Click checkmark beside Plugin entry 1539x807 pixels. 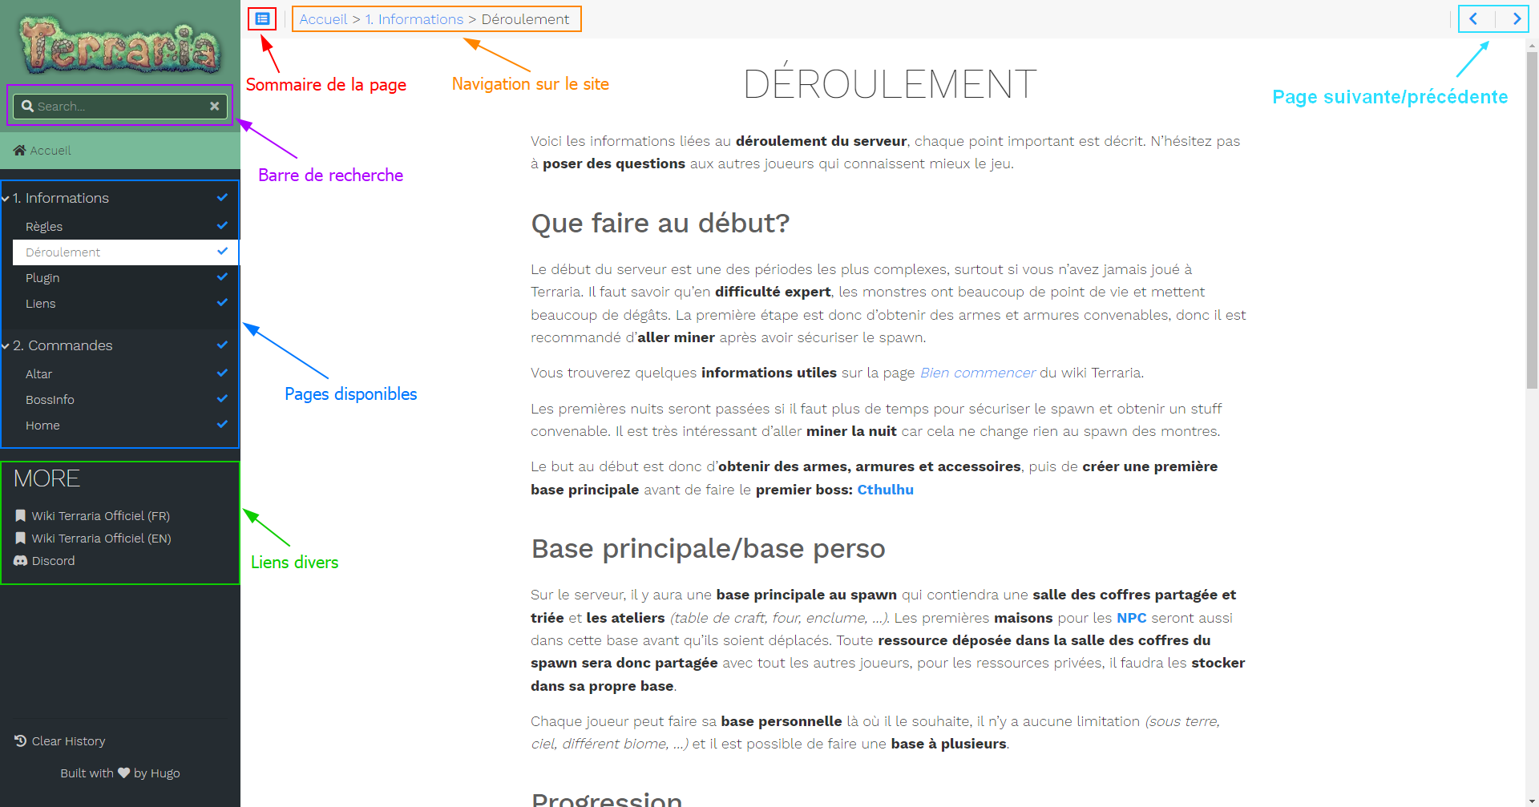tap(222, 277)
